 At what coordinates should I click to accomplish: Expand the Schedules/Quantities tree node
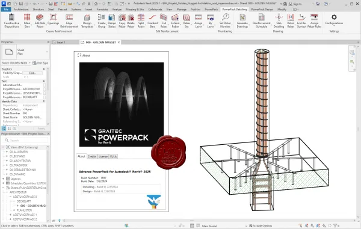(3, 183)
